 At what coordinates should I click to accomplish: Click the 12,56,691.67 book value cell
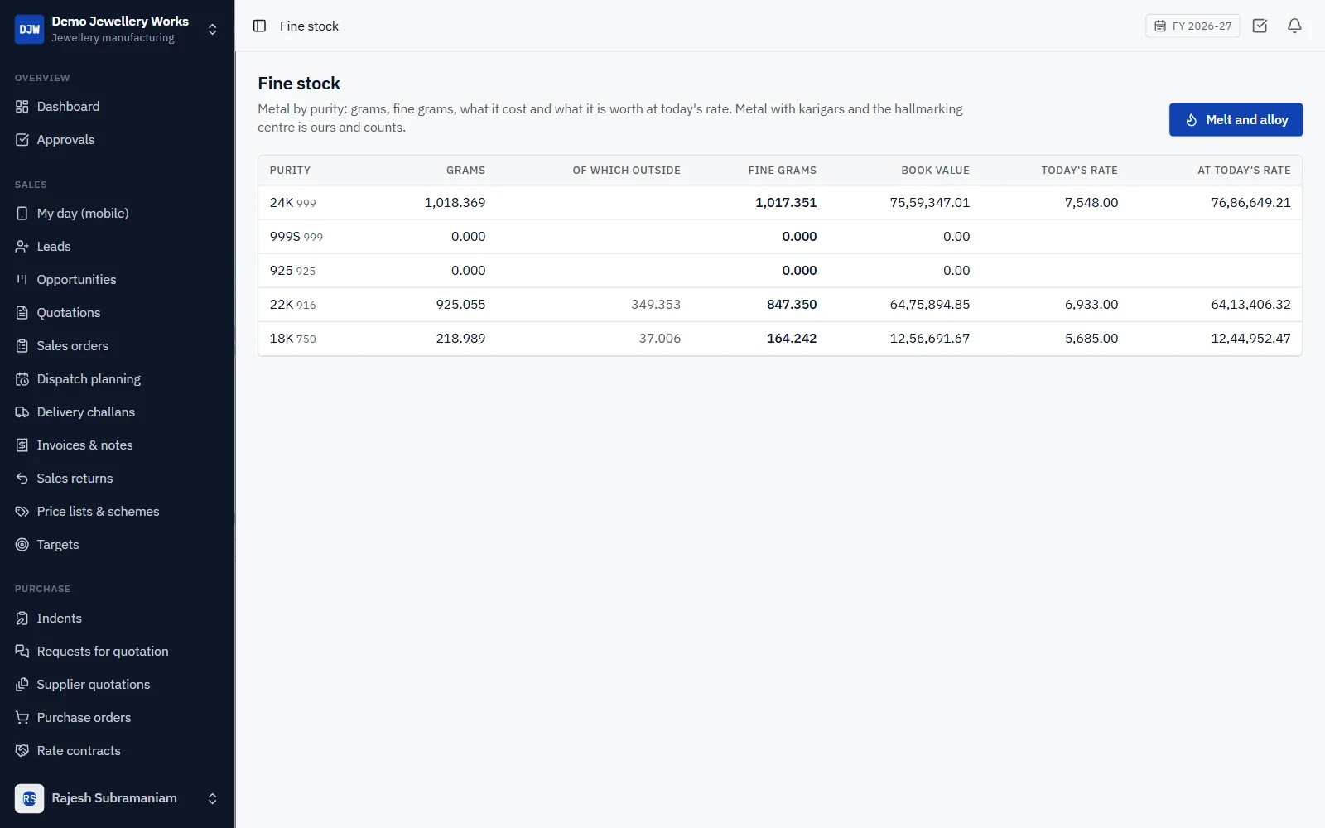[x=930, y=339]
